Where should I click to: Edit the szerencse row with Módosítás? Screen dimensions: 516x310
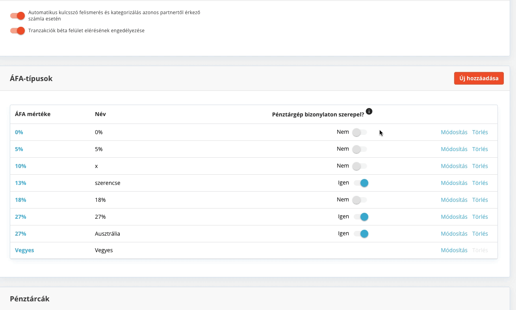click(454, 183)
